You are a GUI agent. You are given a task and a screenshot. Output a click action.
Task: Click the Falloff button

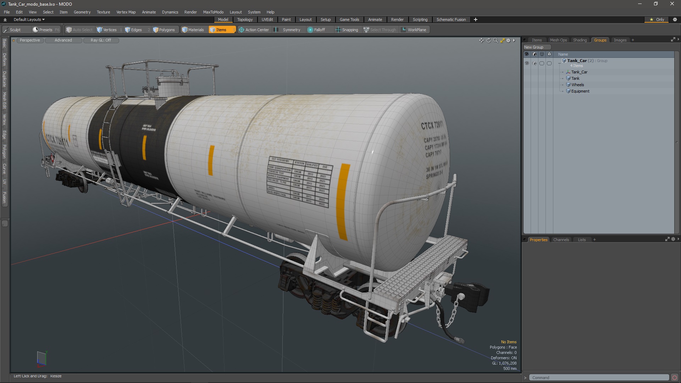(x=316, y=30)
